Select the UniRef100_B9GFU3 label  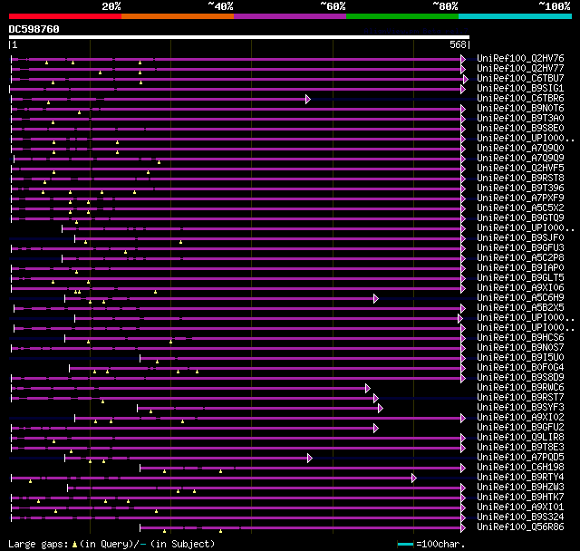(x=520, y=248)
